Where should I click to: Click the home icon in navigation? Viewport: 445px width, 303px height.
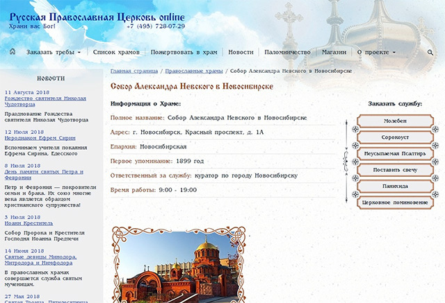pyautogui.click(x=13, y=51)
